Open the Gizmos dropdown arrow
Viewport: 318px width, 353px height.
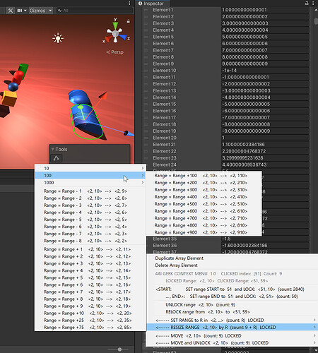point(50,11)
